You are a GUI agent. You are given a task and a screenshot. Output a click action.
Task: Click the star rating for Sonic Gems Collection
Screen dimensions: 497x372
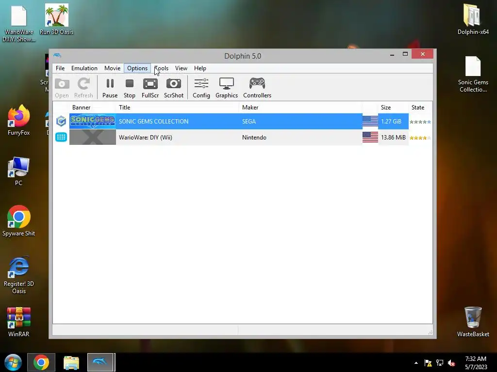(x=420, y=122)
